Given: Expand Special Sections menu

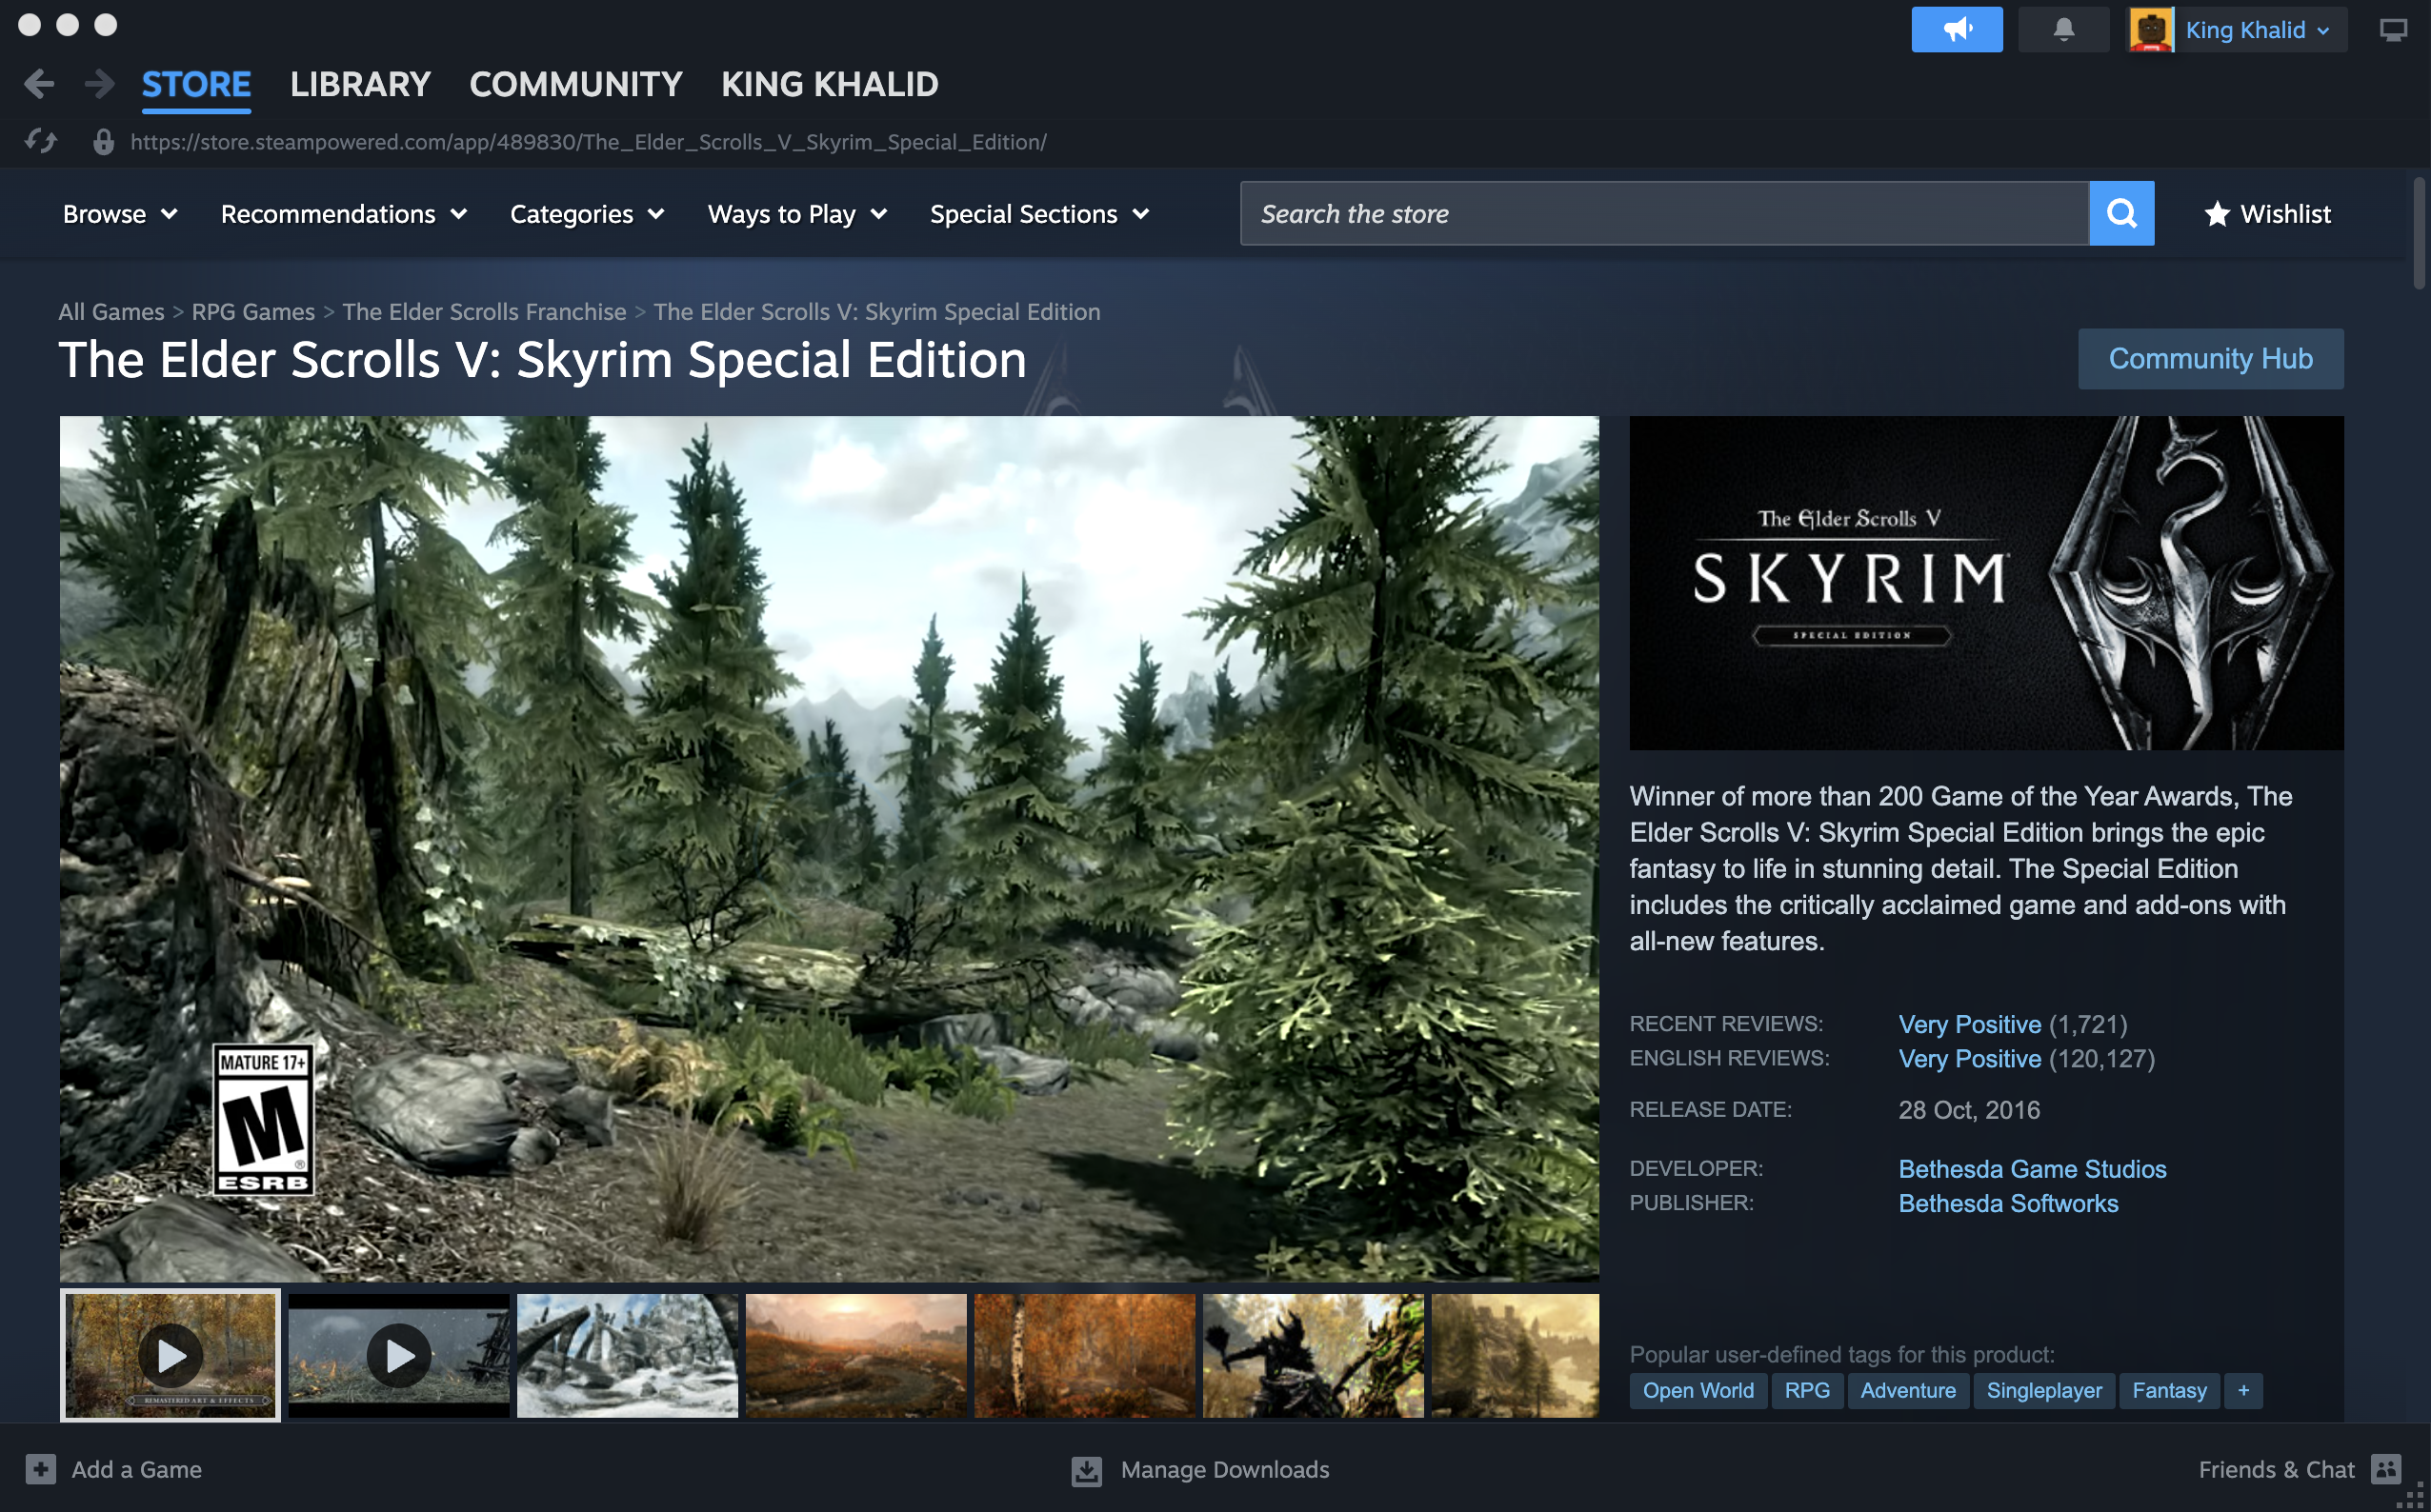Looking at the screenshot, I should coord(1038,214).
